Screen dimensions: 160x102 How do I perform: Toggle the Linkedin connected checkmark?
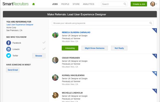pos(44,49)
